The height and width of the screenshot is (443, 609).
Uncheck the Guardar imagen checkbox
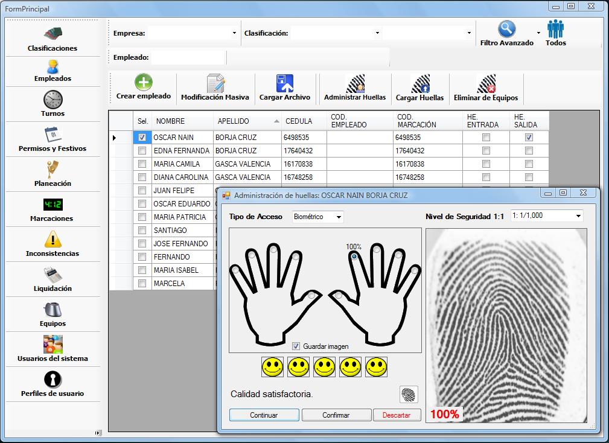click(296, 346)
